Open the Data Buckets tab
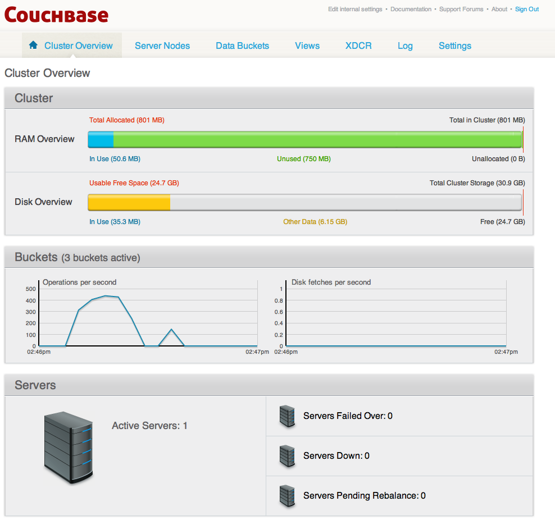This screenshot has width=555, height=529. [x=242, y=45]
